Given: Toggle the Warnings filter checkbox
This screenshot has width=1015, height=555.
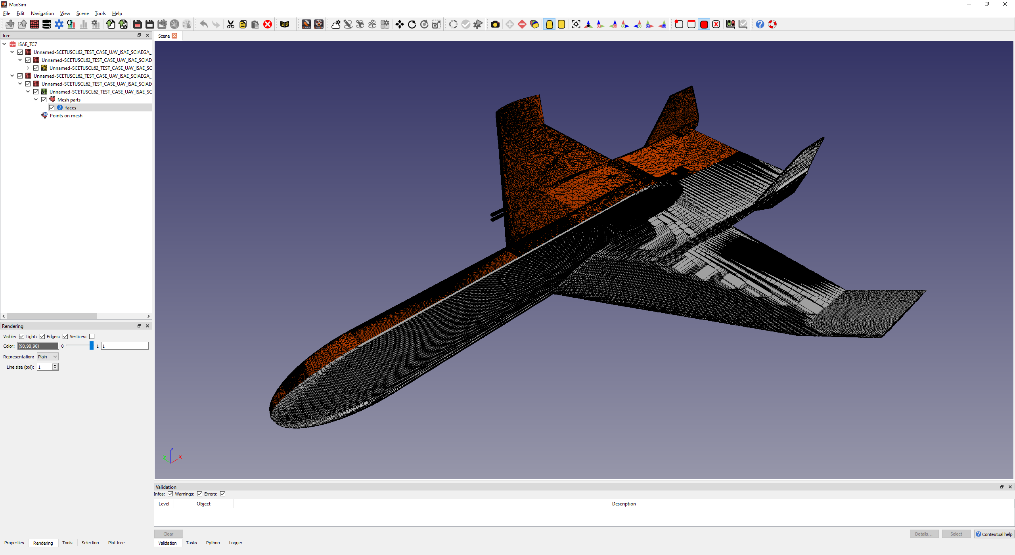Looking at the screenshot, I should pos(200,494).
